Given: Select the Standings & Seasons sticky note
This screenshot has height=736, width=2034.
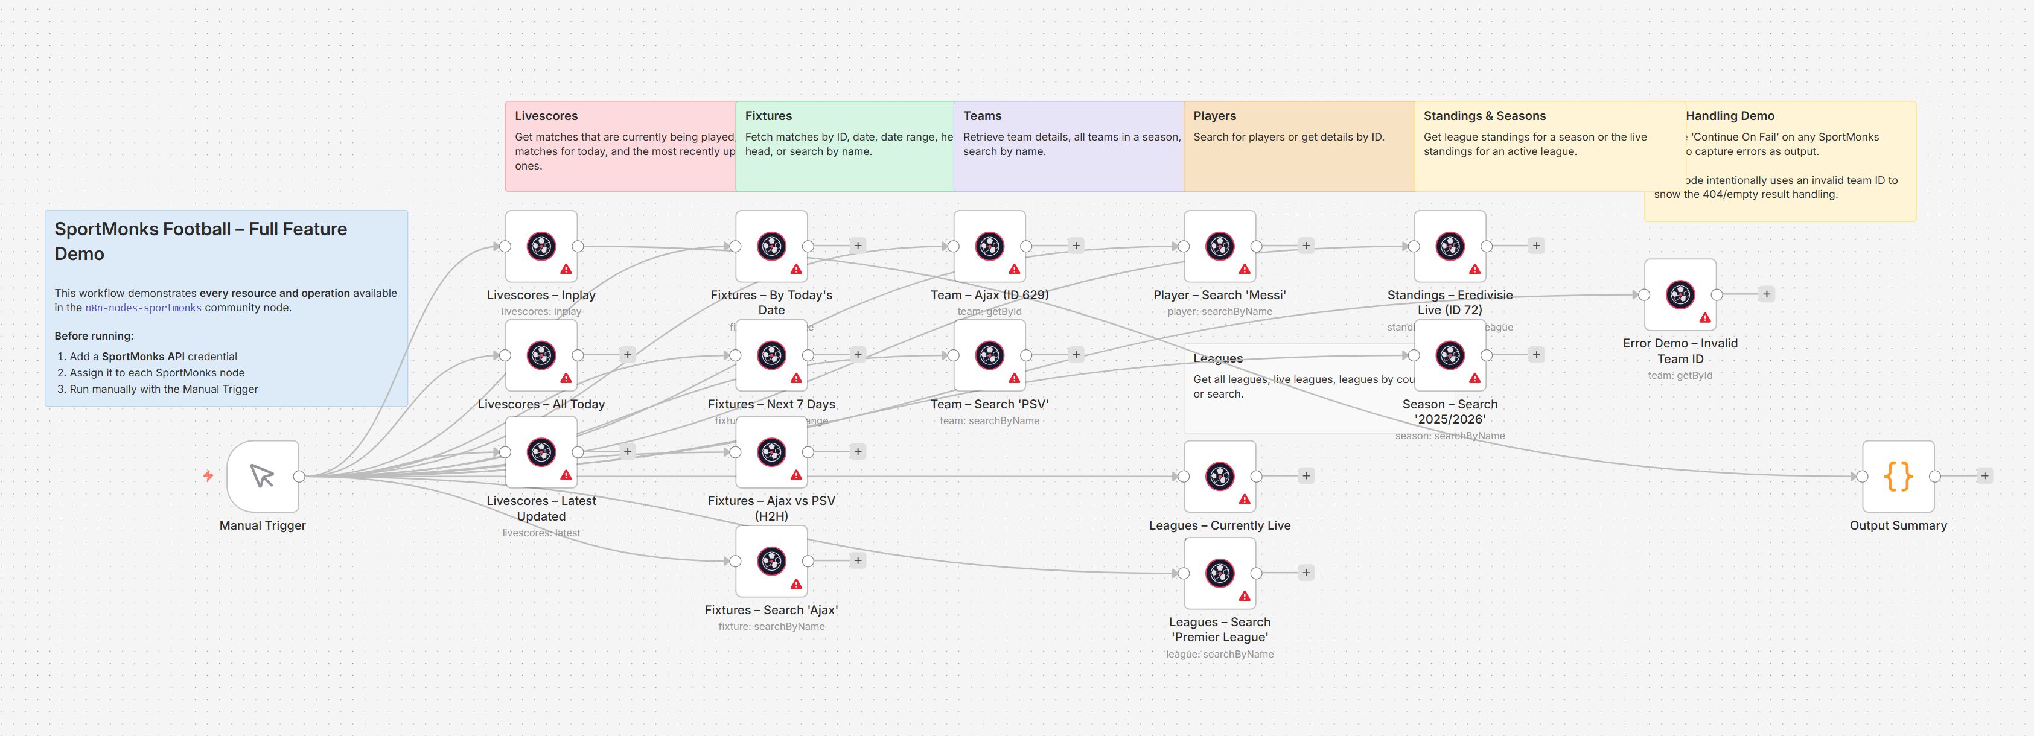Looking at the screenshot, I should (1550, 146).
